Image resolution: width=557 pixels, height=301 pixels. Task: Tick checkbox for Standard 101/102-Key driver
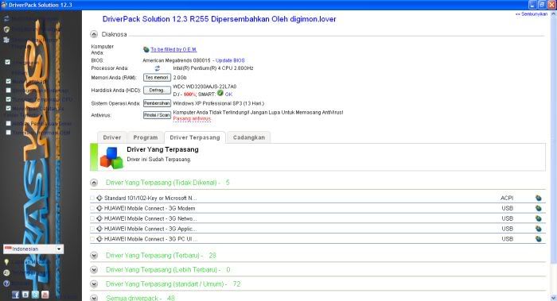(x=92, y=199)
